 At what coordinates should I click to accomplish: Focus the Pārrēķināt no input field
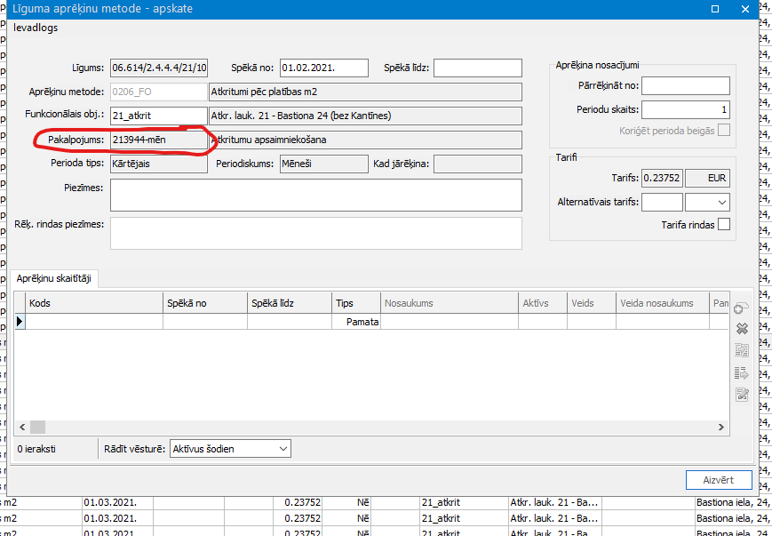point(684,86)
